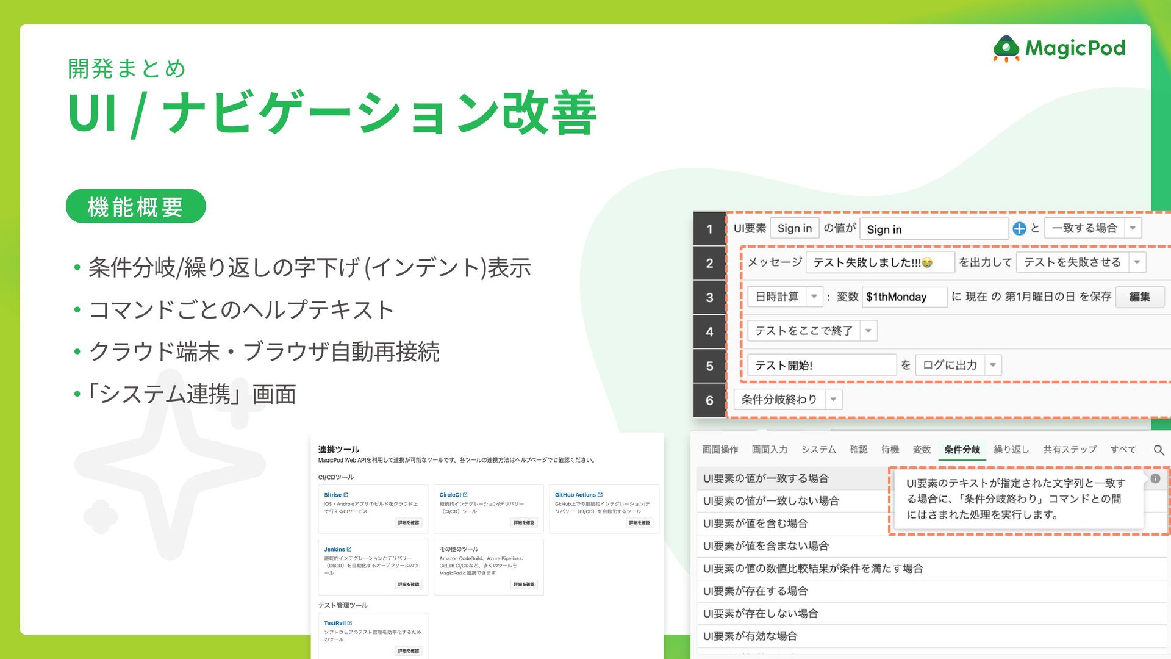Click the UI要素 Sign in element field
1171x659 pixels.
coord(795,228)
